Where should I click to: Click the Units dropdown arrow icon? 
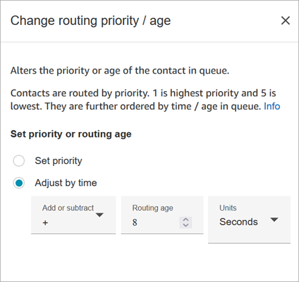point(274,219)
